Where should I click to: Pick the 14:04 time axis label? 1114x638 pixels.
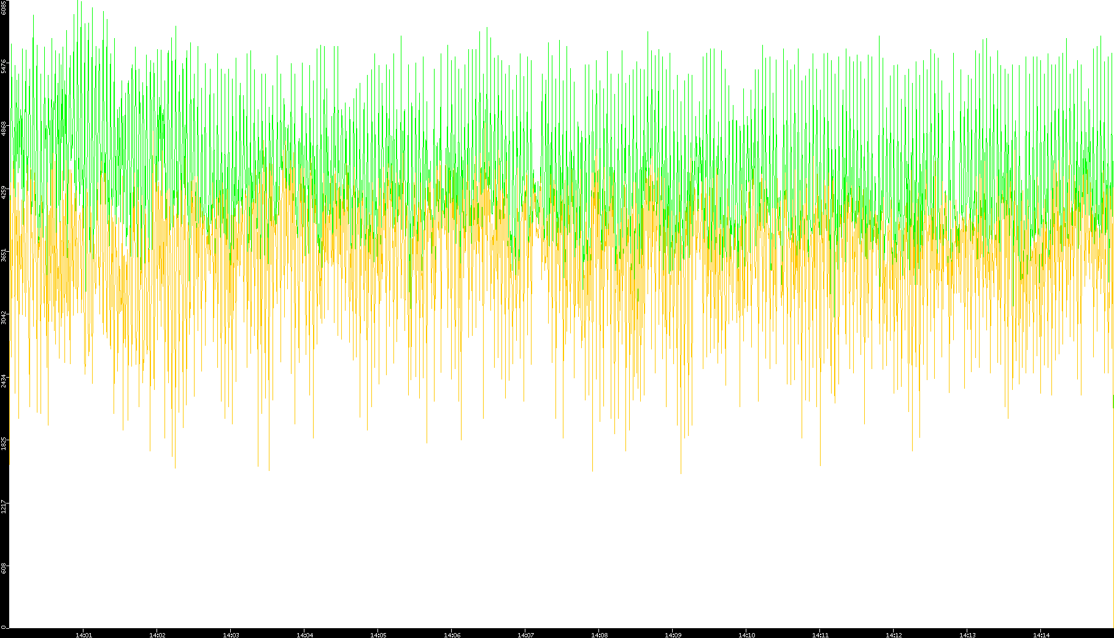304,635
